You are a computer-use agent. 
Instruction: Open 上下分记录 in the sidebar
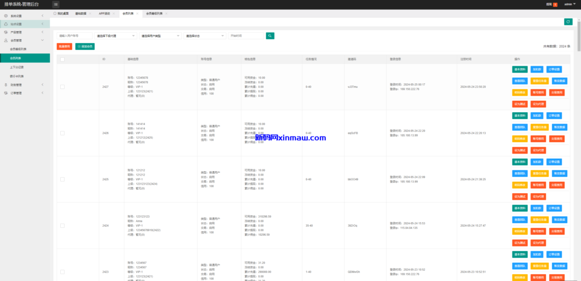pos(17,67)
